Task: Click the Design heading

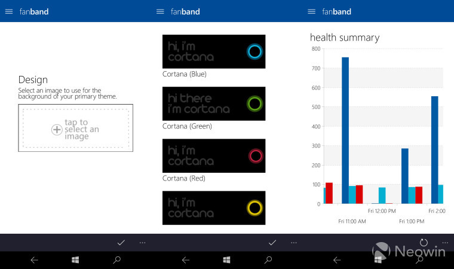Action: (33, 80)
